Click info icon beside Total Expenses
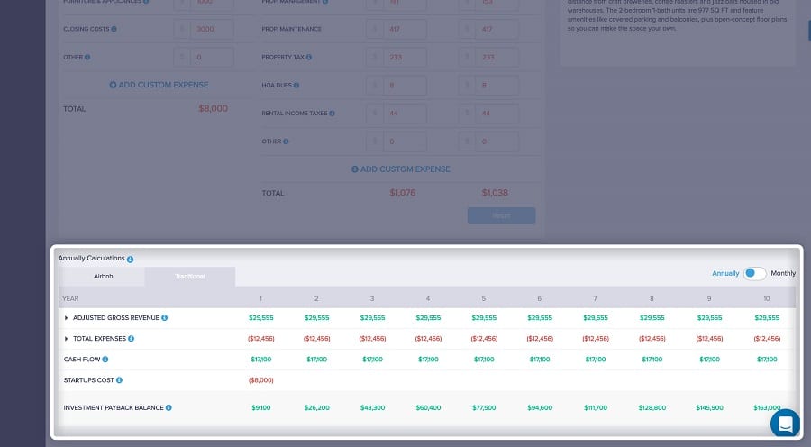Screen dimensions: 811x447 [x=131, y=339]
